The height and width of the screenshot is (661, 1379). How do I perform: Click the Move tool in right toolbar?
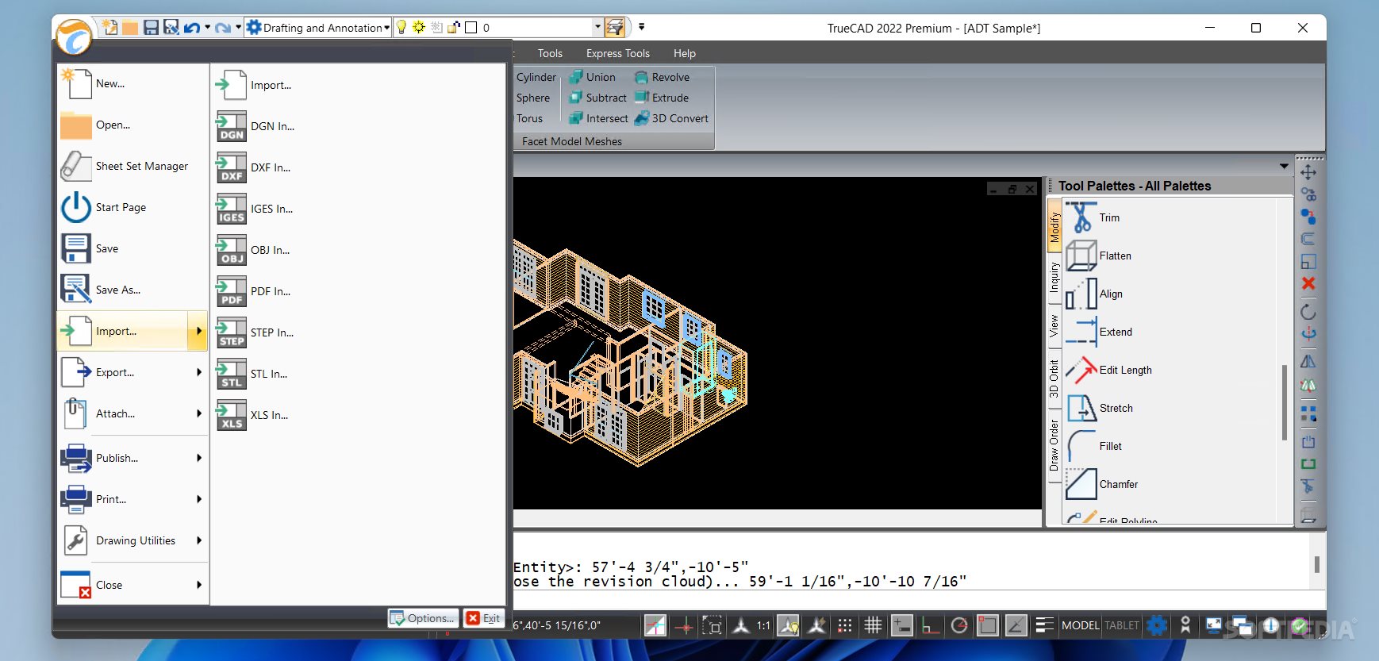coord(1308,171)
